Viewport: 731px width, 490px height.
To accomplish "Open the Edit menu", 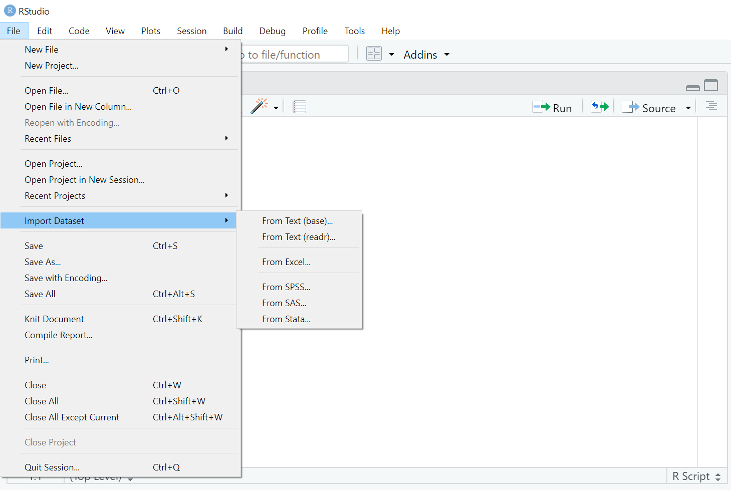I will click(x=45, y=31).
